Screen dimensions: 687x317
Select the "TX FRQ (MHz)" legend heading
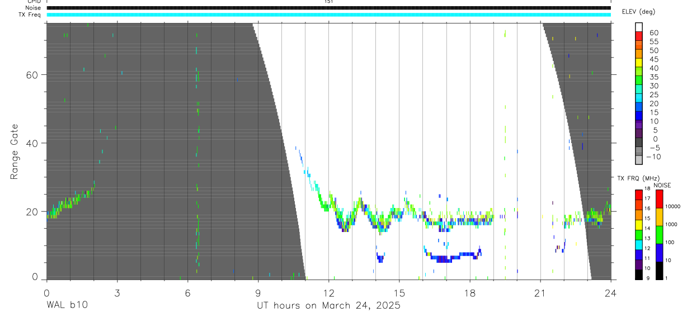pos(638,178)
